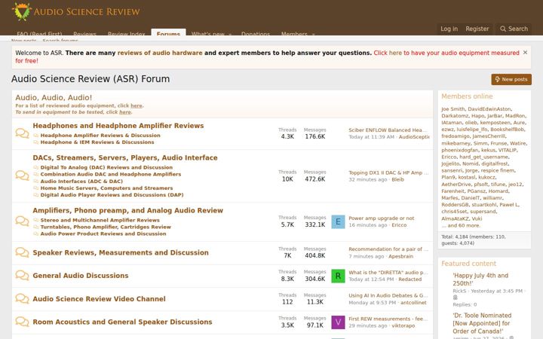Expand the What's new dropdown arrow
The width and height of the screenshot is (543, 339).
click(230, 34)
